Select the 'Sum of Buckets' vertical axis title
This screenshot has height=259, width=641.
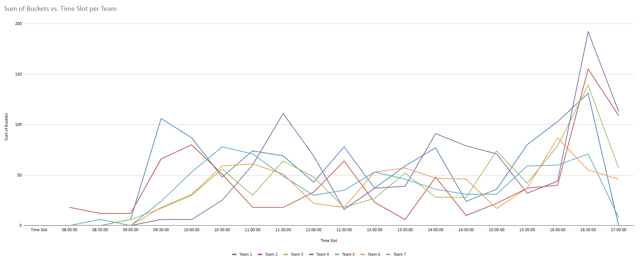pos(6,127)
